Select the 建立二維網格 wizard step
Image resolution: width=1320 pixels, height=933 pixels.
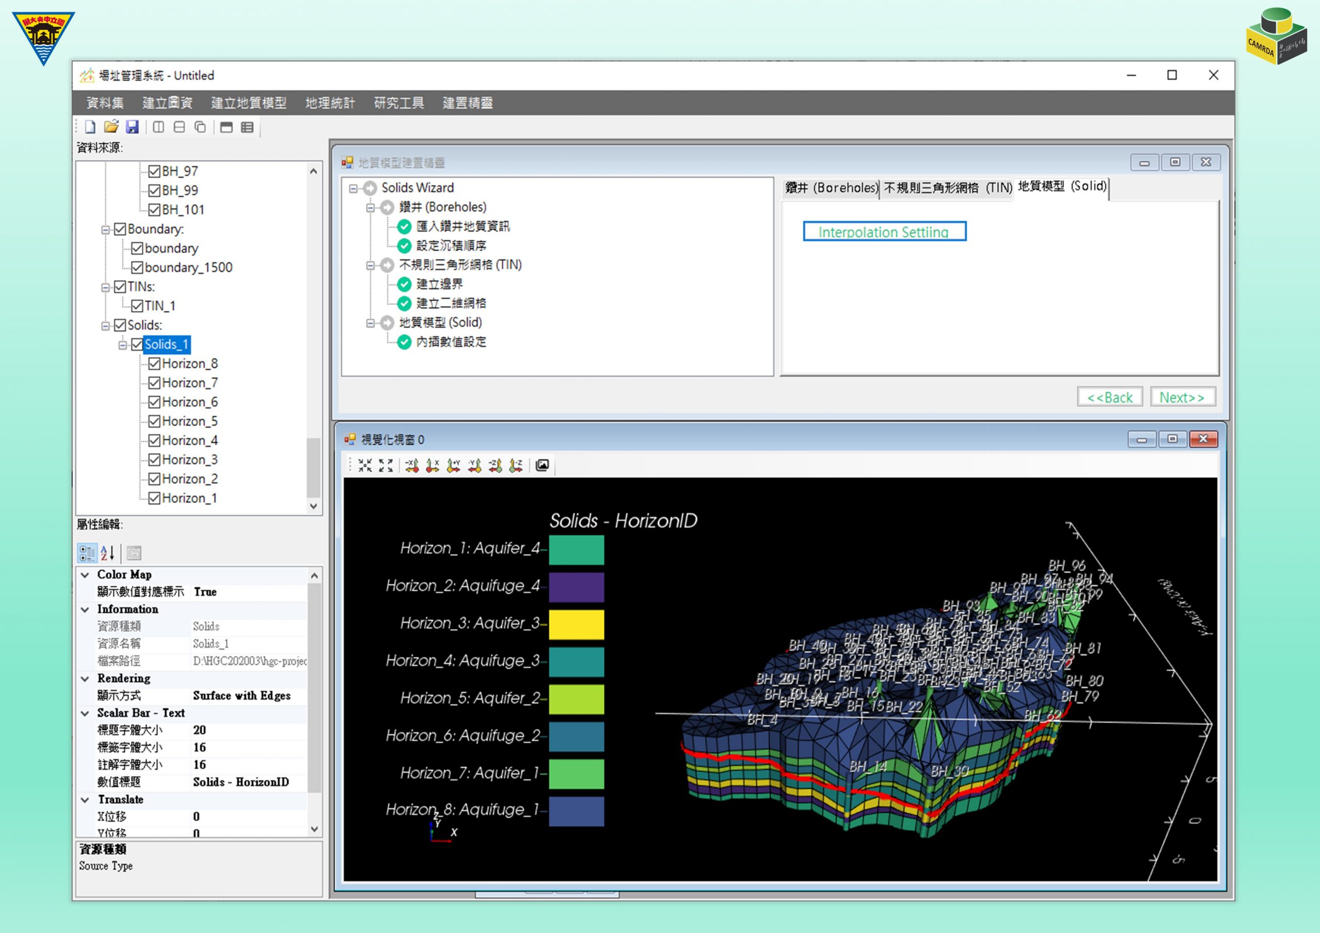[451, 303]
